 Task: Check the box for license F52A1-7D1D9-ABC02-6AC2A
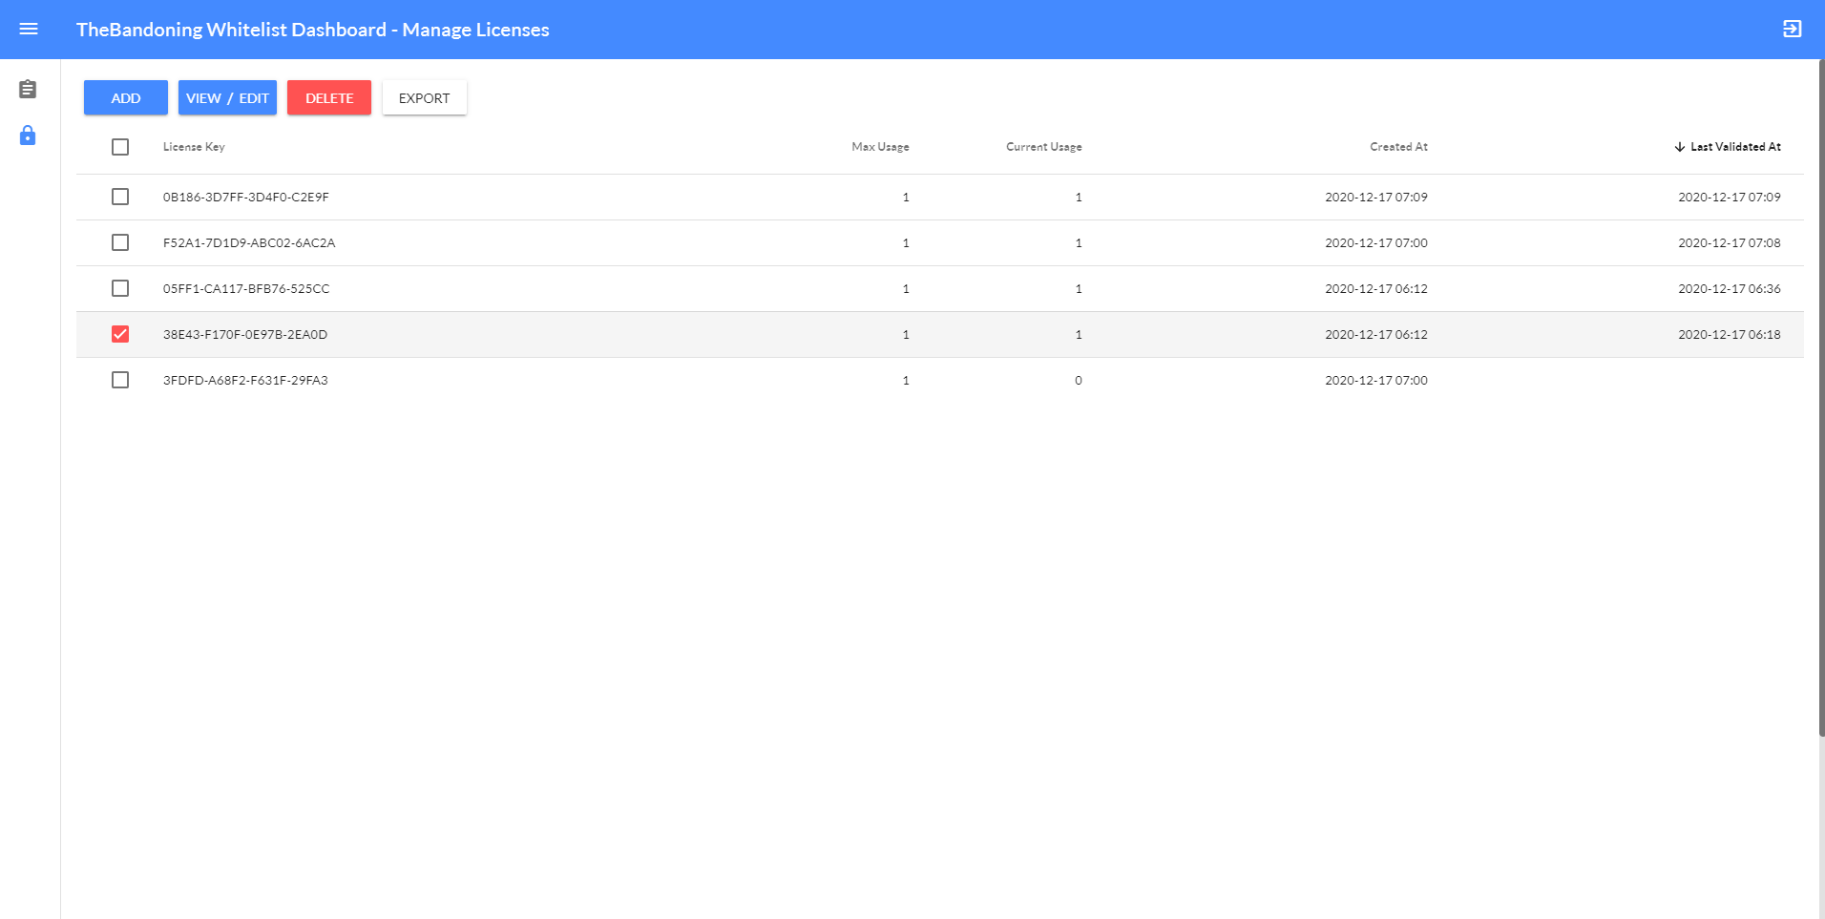[x=120, y=242]
